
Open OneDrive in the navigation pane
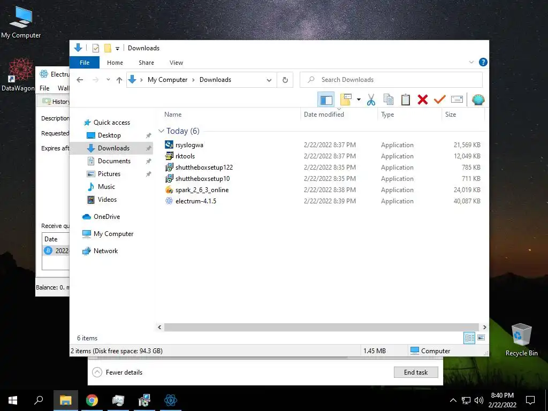(x=106, y=217)
